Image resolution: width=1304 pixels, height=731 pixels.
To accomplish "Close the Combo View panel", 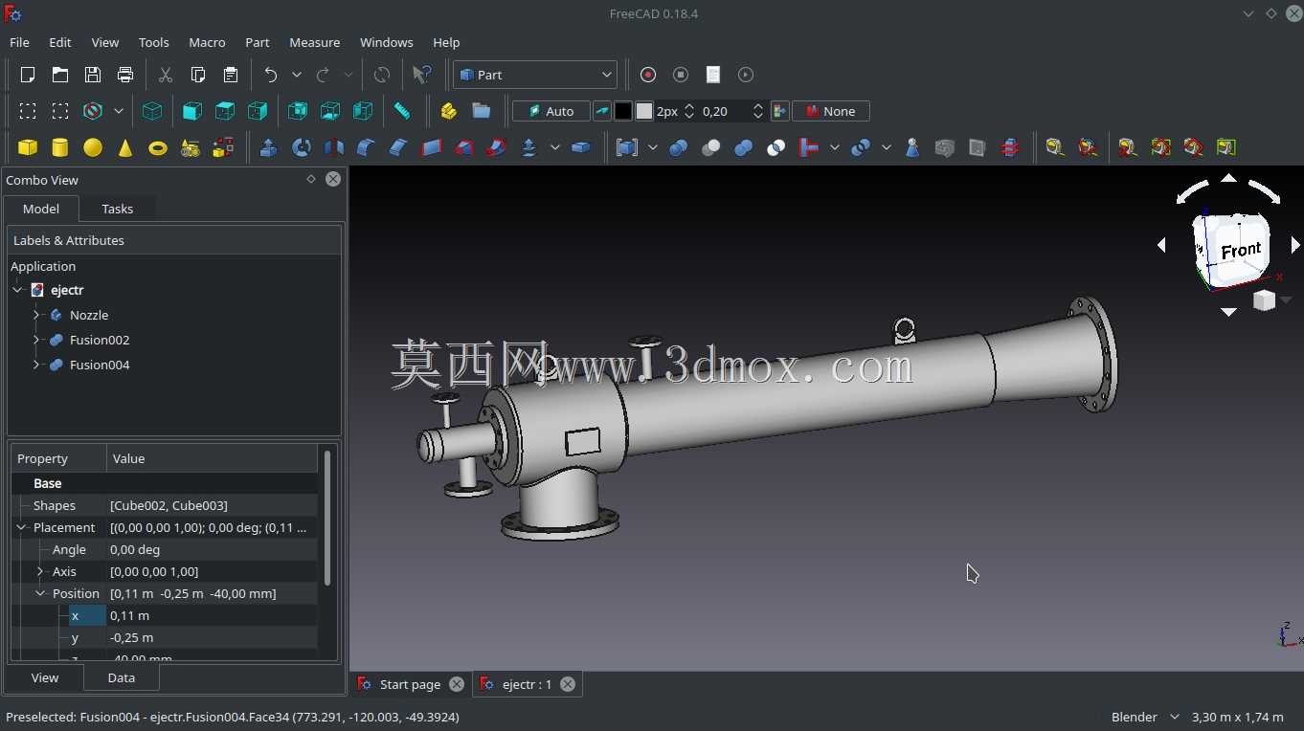I will point(333,179).
